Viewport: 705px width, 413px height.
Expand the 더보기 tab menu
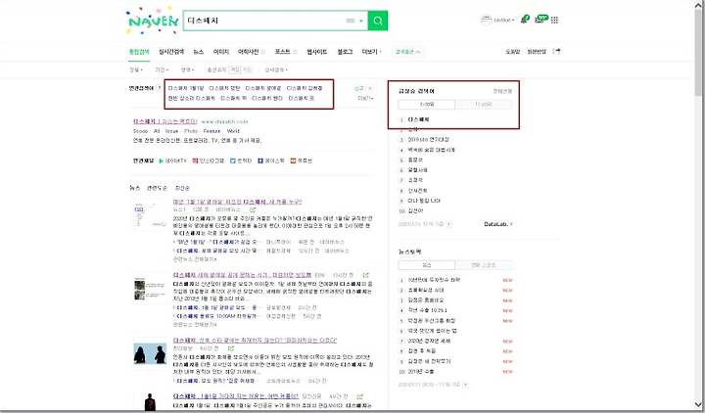coord(371,52)
